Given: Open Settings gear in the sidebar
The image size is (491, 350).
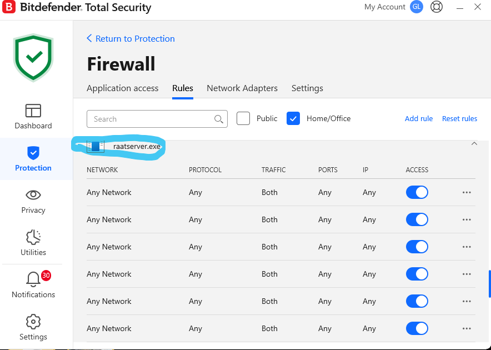Looking at the screenshot, I should point(33,322).
